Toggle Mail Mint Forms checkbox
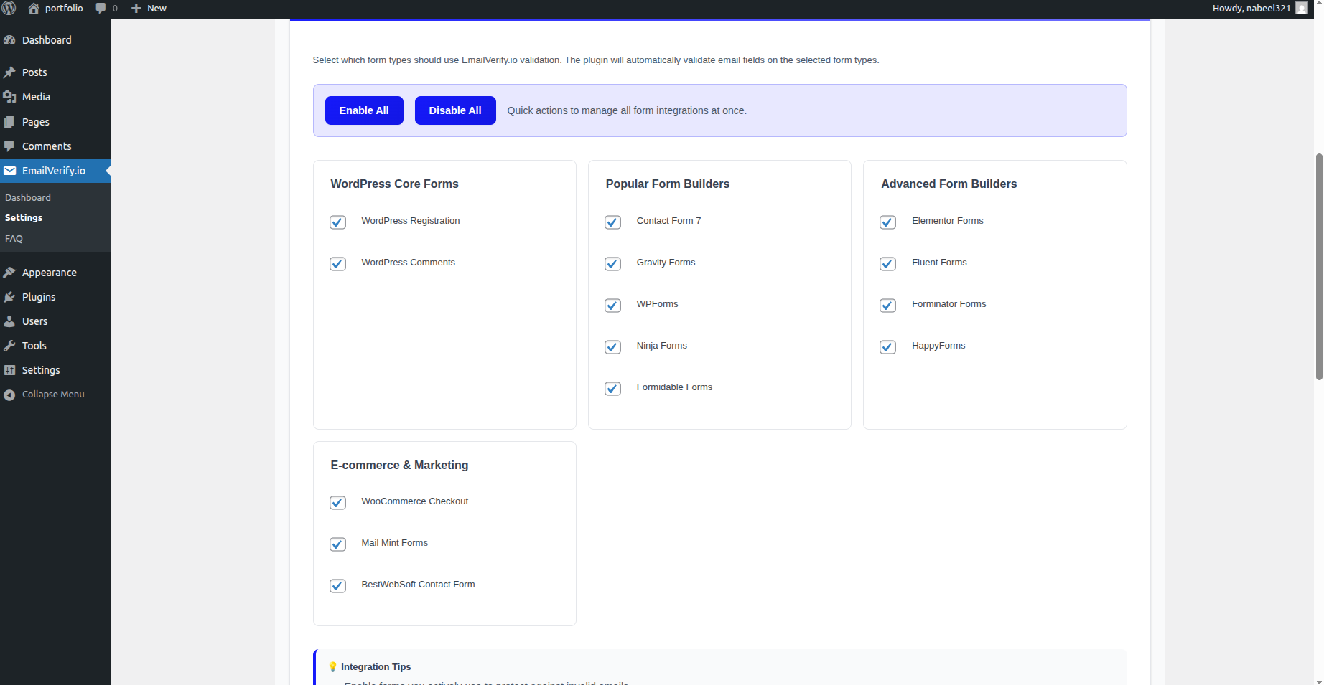Screen dimensions: 1324x685 [337, 544]
